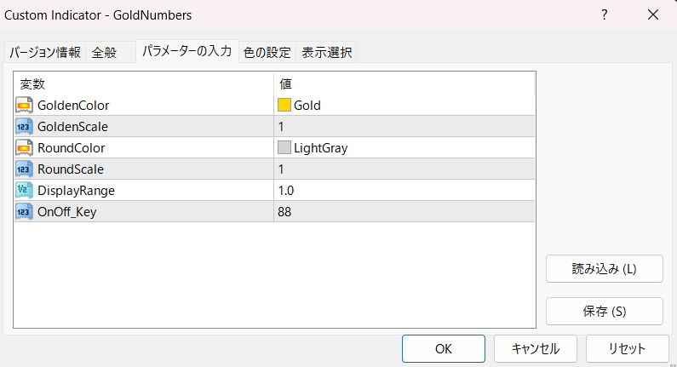The image size is (677, 367).
Task: Click the OnOff_Key value 88 field
Action: click(x=404, y=212)
